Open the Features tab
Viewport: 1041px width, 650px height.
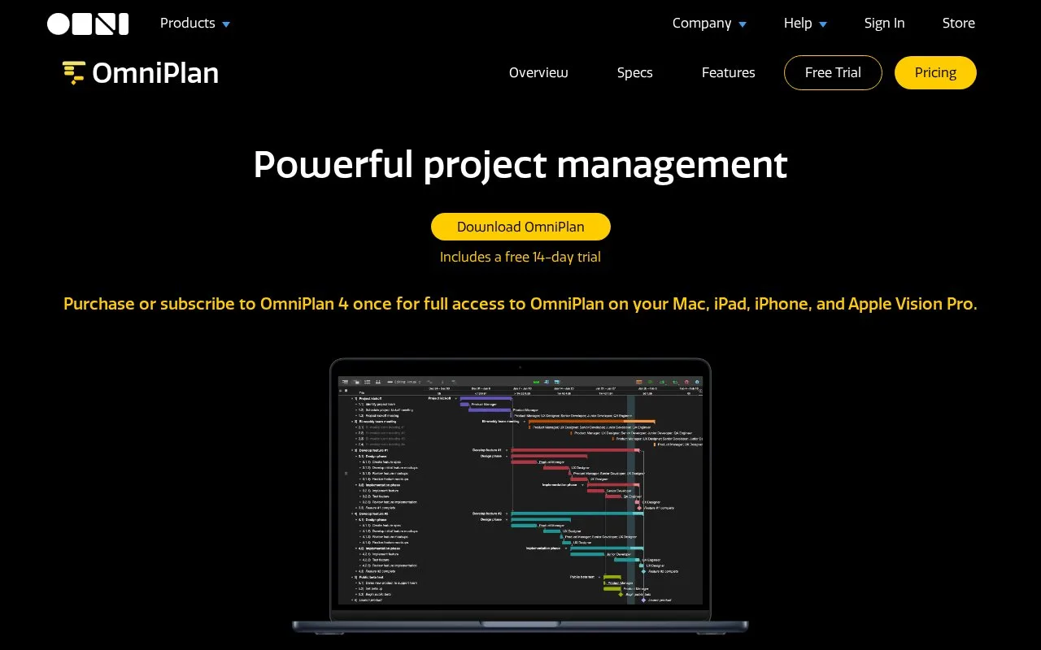728,72
